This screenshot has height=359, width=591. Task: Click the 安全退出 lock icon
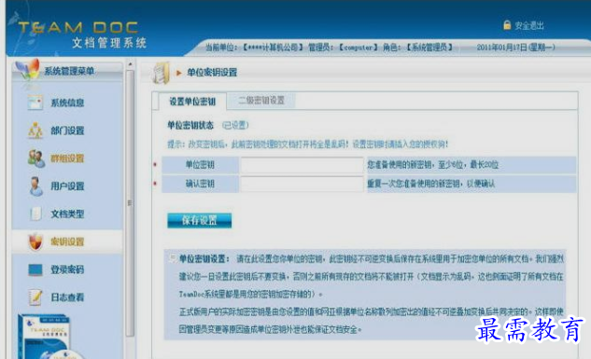click(x=507, y=25)
